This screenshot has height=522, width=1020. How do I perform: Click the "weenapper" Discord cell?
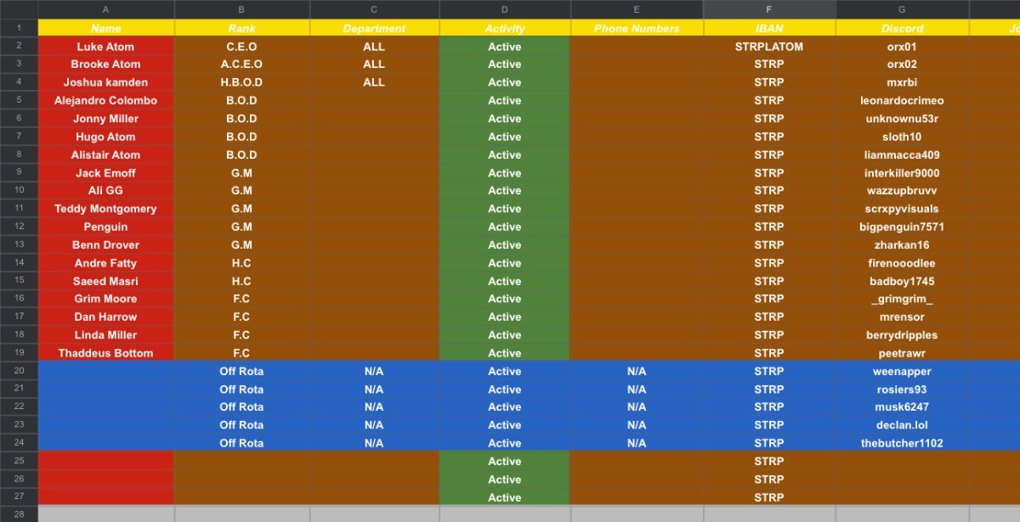[902, 371]
